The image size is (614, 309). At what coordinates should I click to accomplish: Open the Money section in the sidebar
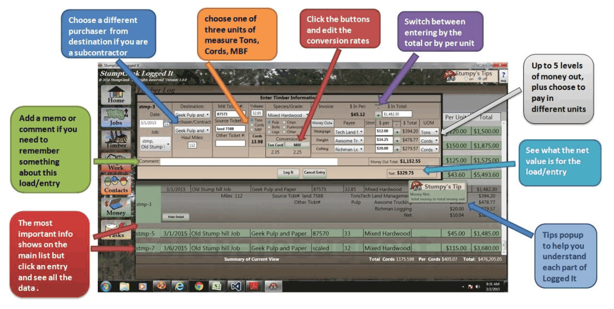[116, 207]
